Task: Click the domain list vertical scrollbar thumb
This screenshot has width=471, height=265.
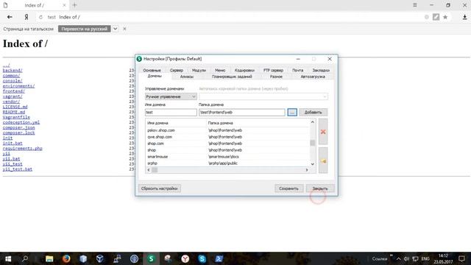Action: (312, 143)
